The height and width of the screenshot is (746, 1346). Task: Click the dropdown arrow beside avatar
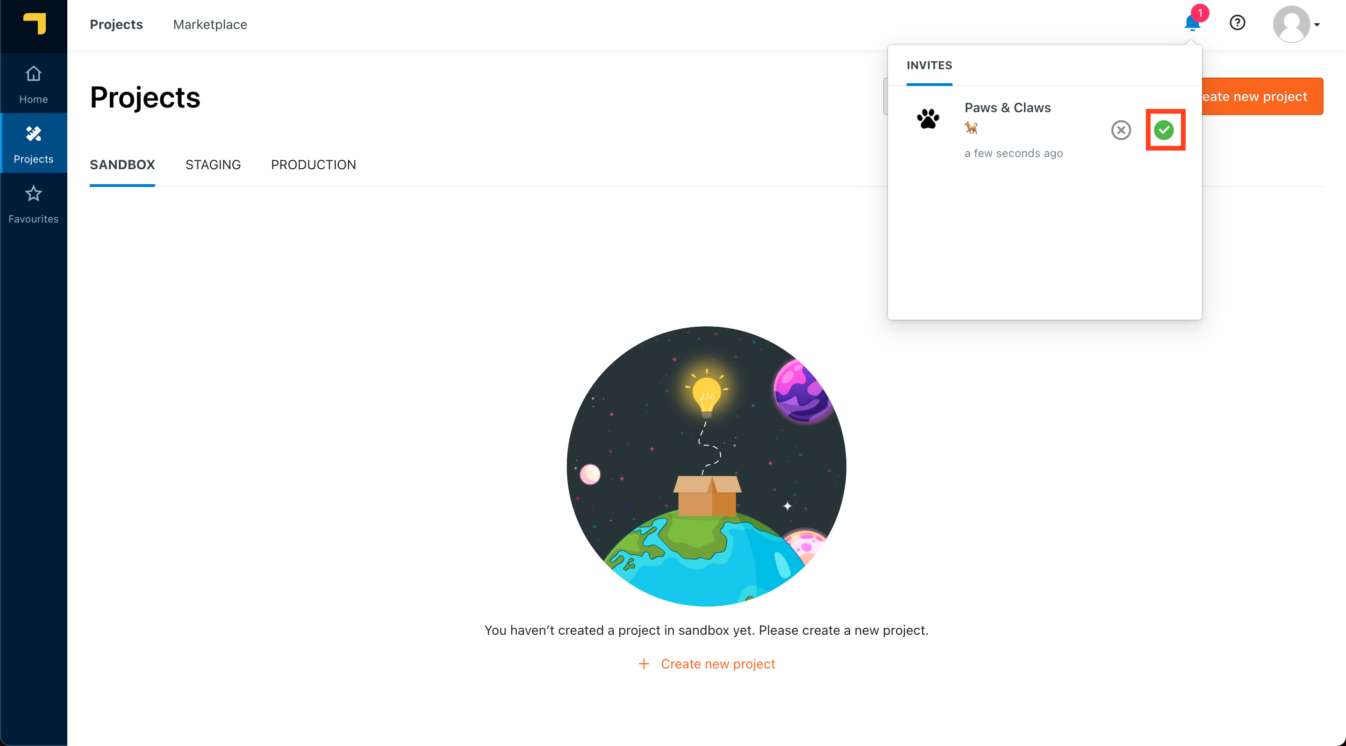coord(1317,25)
